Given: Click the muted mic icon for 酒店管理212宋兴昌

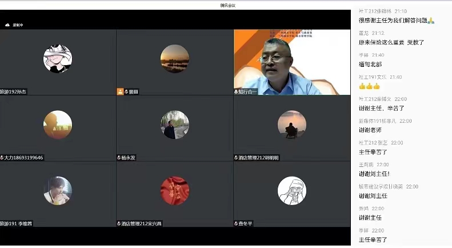Looking at the screenshot, I should tap(119, 223).
